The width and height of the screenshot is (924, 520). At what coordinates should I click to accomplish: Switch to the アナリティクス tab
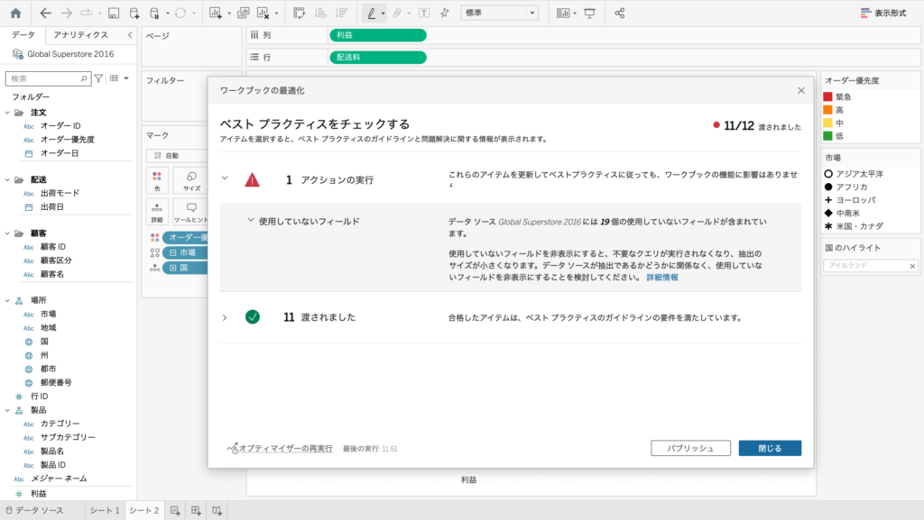(x=80, y=35)
